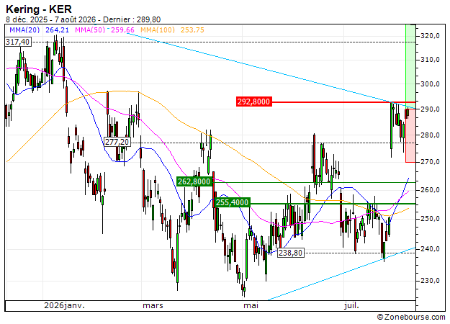Click the 280,0 y-axis tick
Image resolution: width=450 pixels, height=324 pixels.
coord(430,135)
